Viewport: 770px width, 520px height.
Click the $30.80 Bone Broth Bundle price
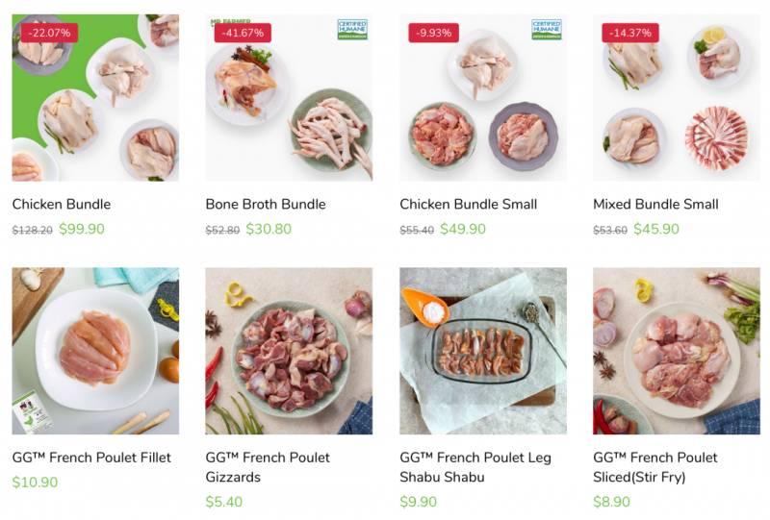269,230
